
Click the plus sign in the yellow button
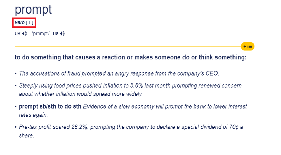(x=245, y=46)
